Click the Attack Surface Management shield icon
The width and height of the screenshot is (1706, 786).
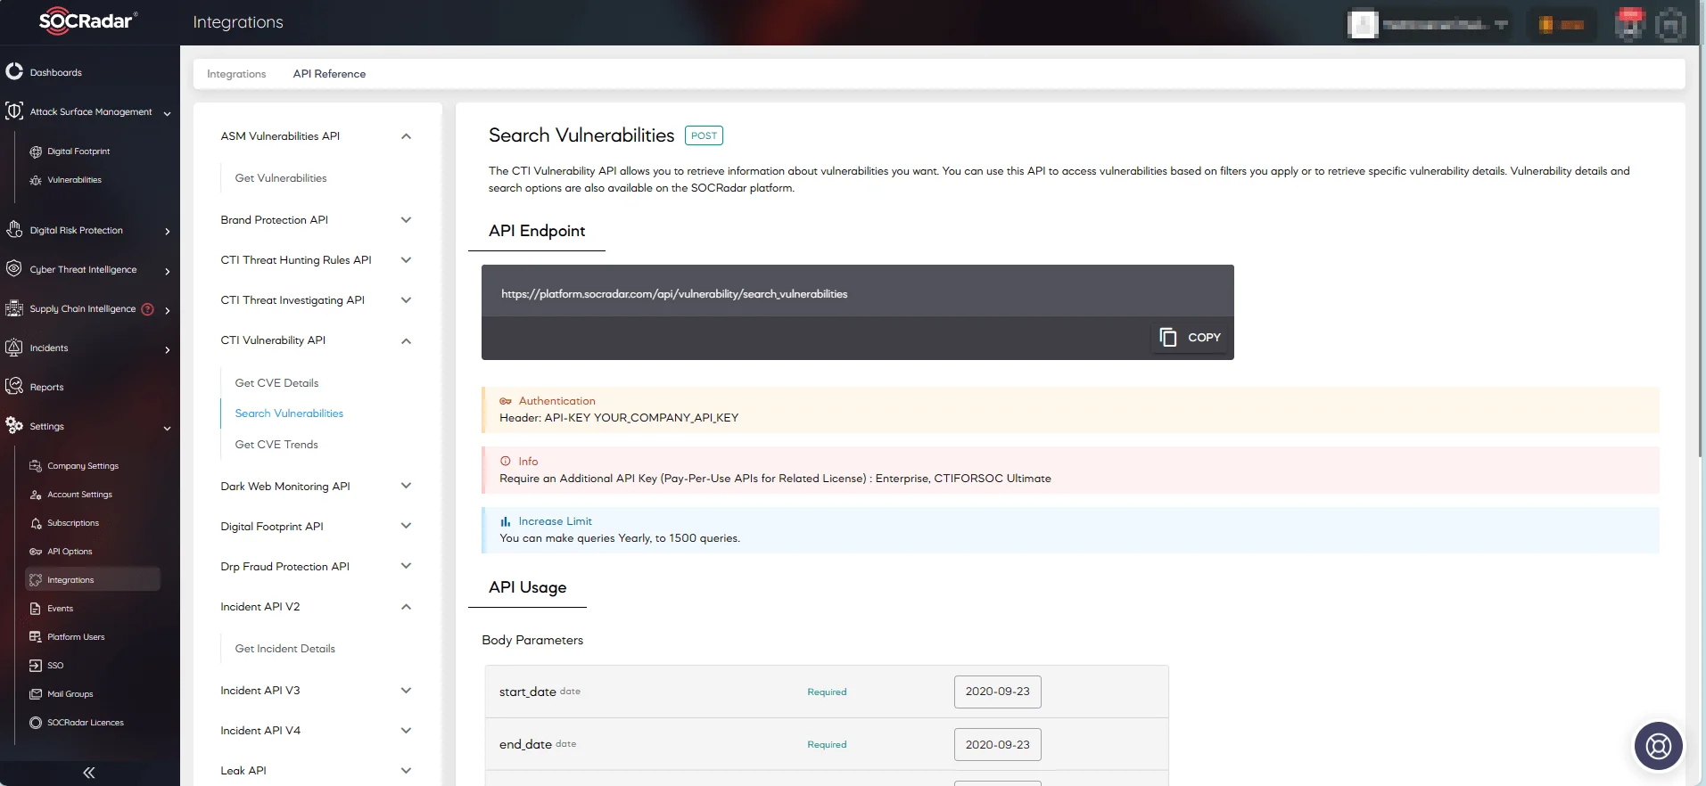coord(14,111)
